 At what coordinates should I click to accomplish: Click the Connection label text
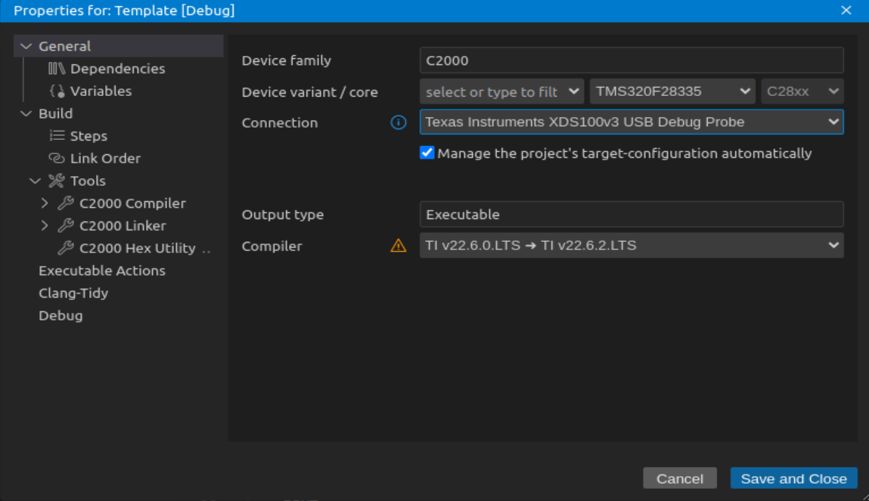pos(280,122)
